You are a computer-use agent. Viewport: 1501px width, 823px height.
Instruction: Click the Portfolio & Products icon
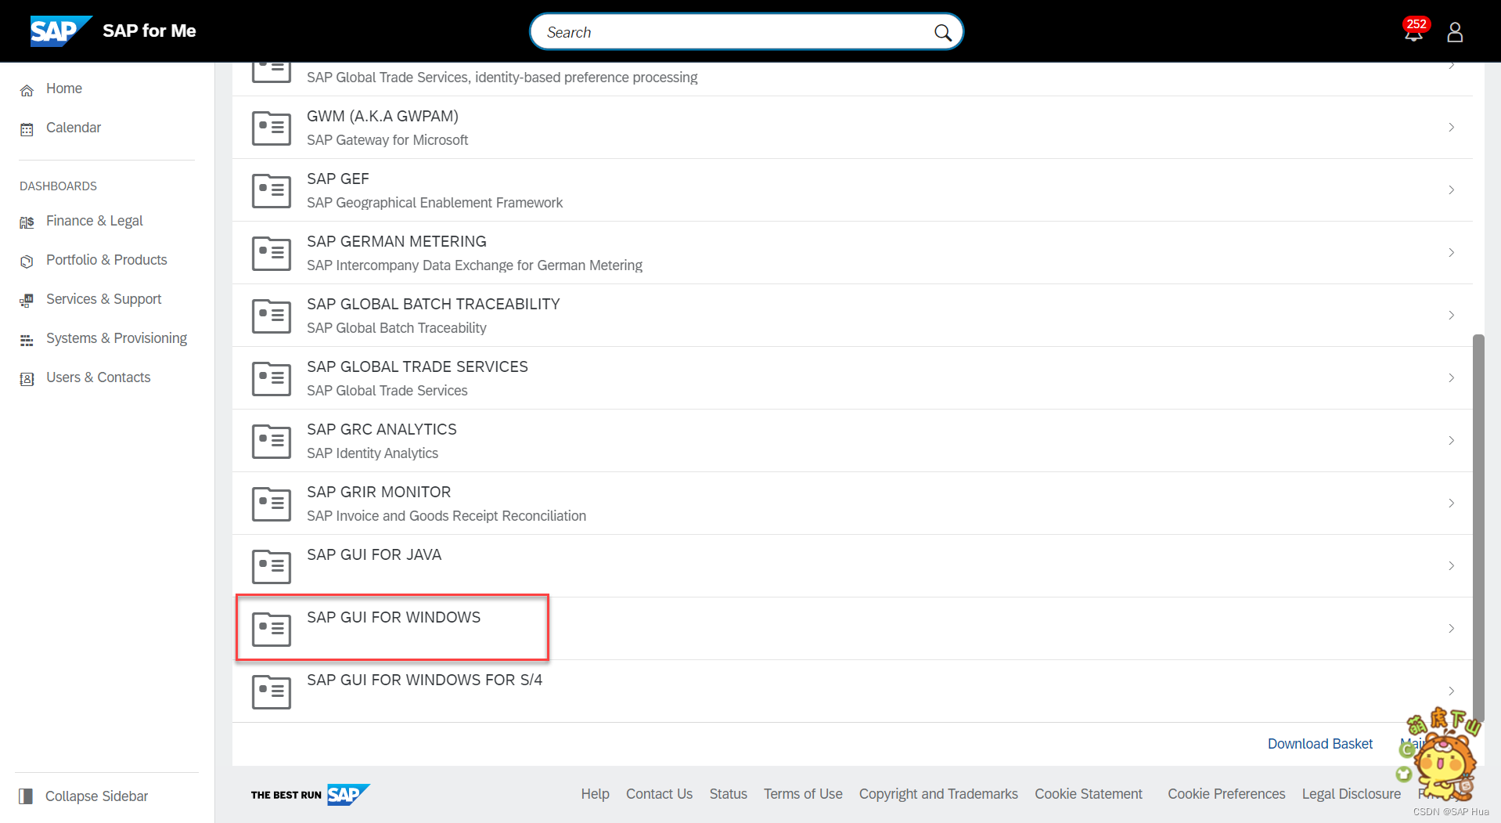pyautogui.click(x=27, y=262)
